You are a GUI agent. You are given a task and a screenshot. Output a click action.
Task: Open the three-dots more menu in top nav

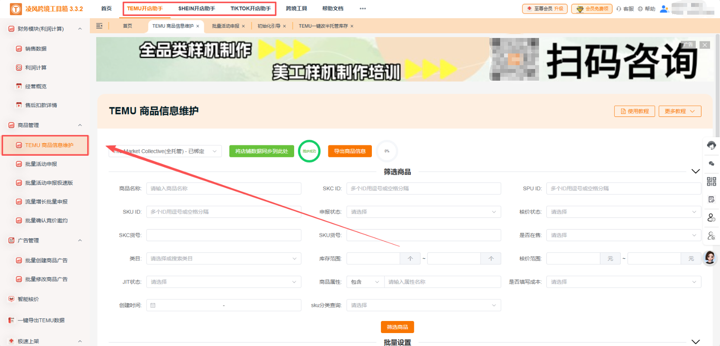[x=363, y=9]
